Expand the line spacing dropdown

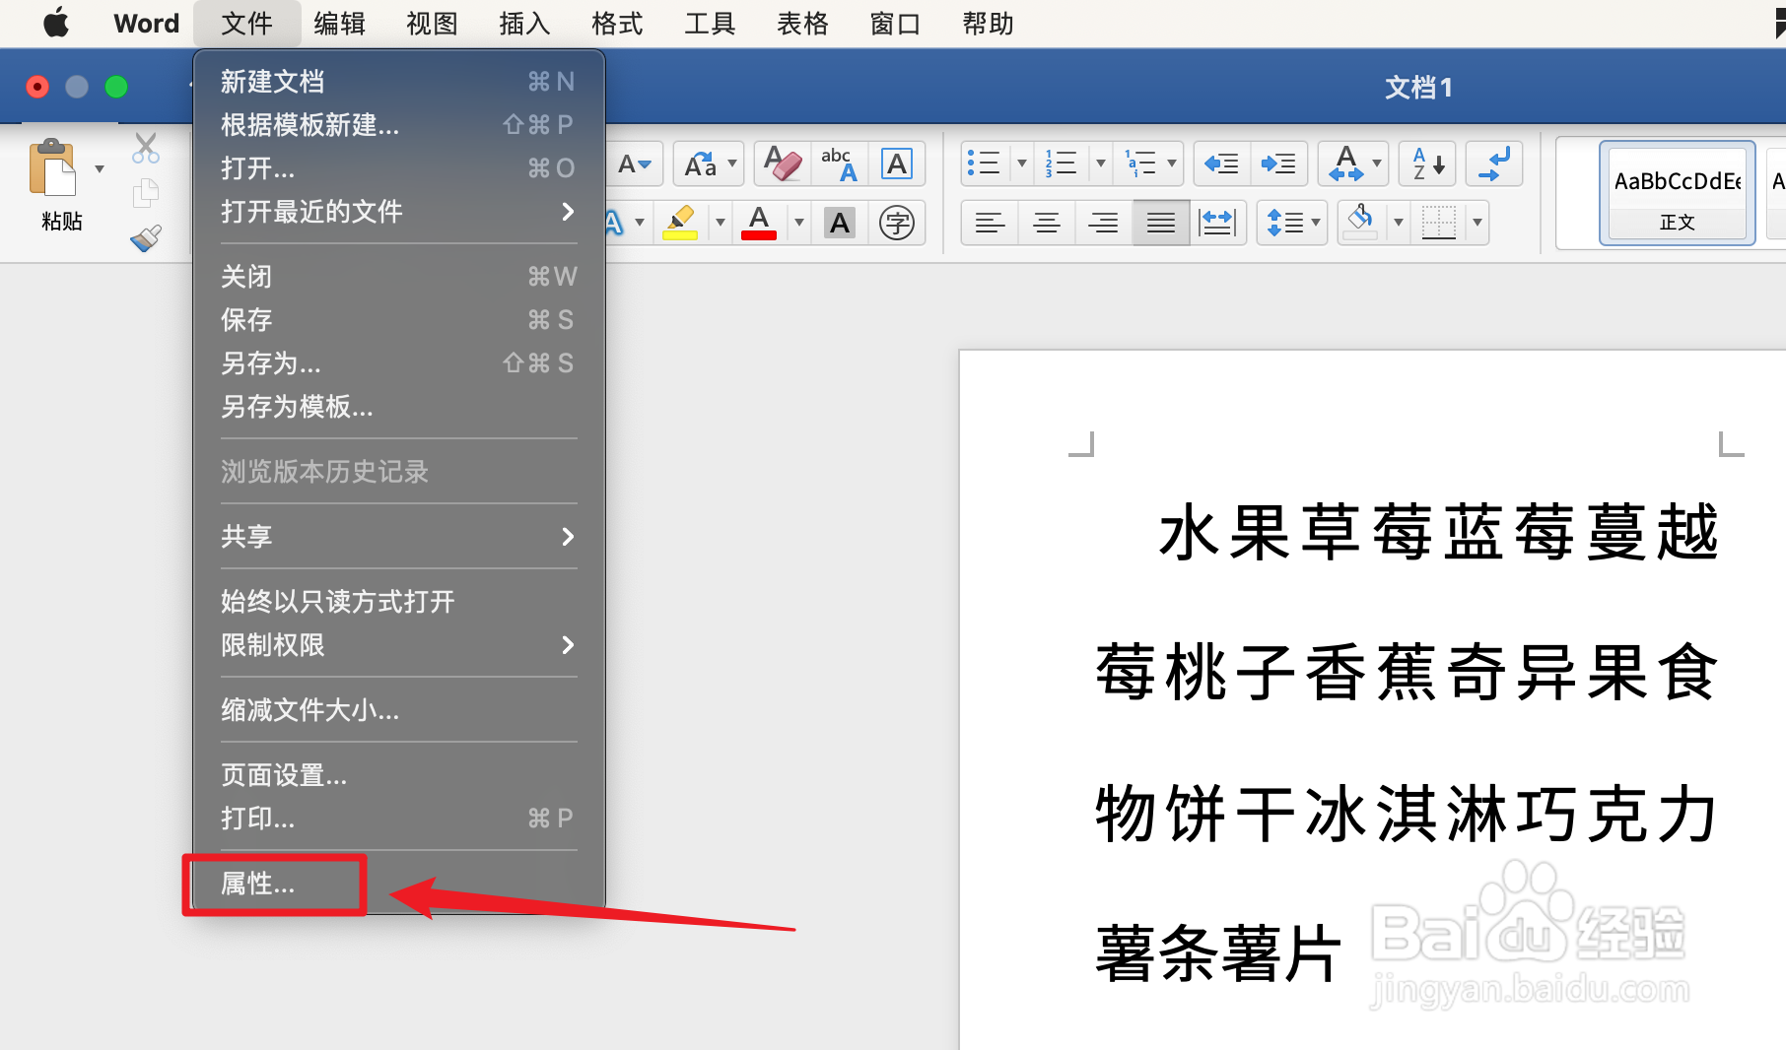[x=1314, y=223]
